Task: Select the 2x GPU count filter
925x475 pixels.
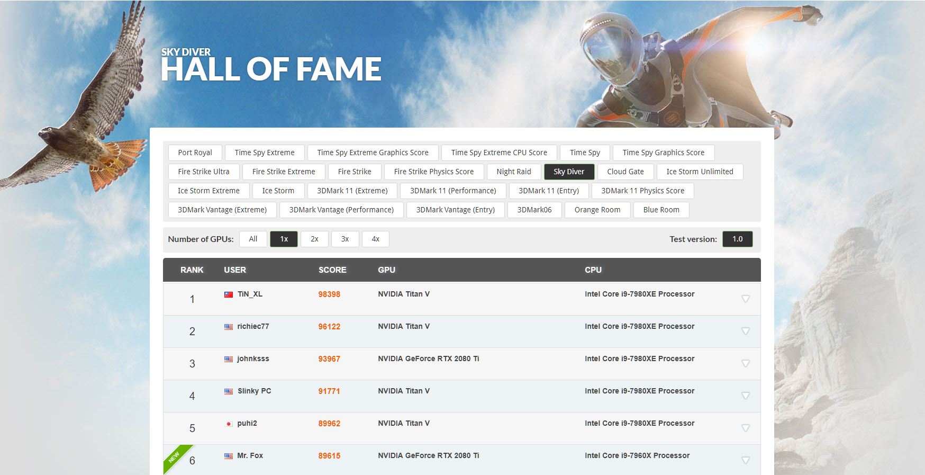Action: [314, 239]
